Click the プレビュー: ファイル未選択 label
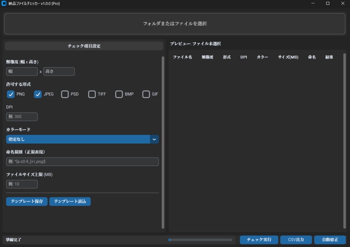 (195, 44)
